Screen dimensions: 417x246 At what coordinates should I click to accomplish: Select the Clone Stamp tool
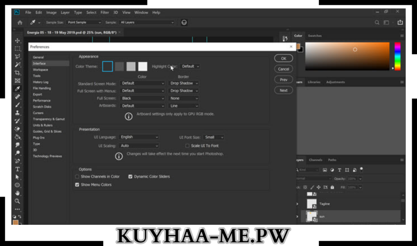(x=18, y=113)
